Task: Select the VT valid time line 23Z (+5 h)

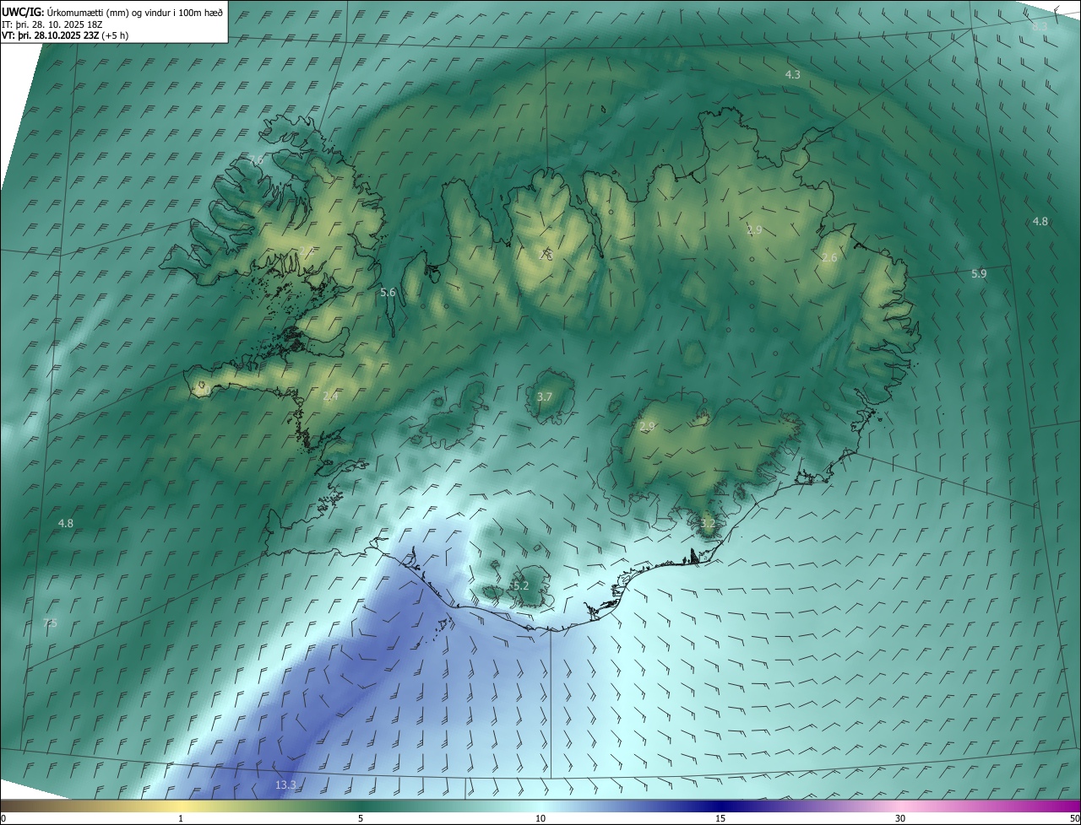Action: (x=62, y=35)
